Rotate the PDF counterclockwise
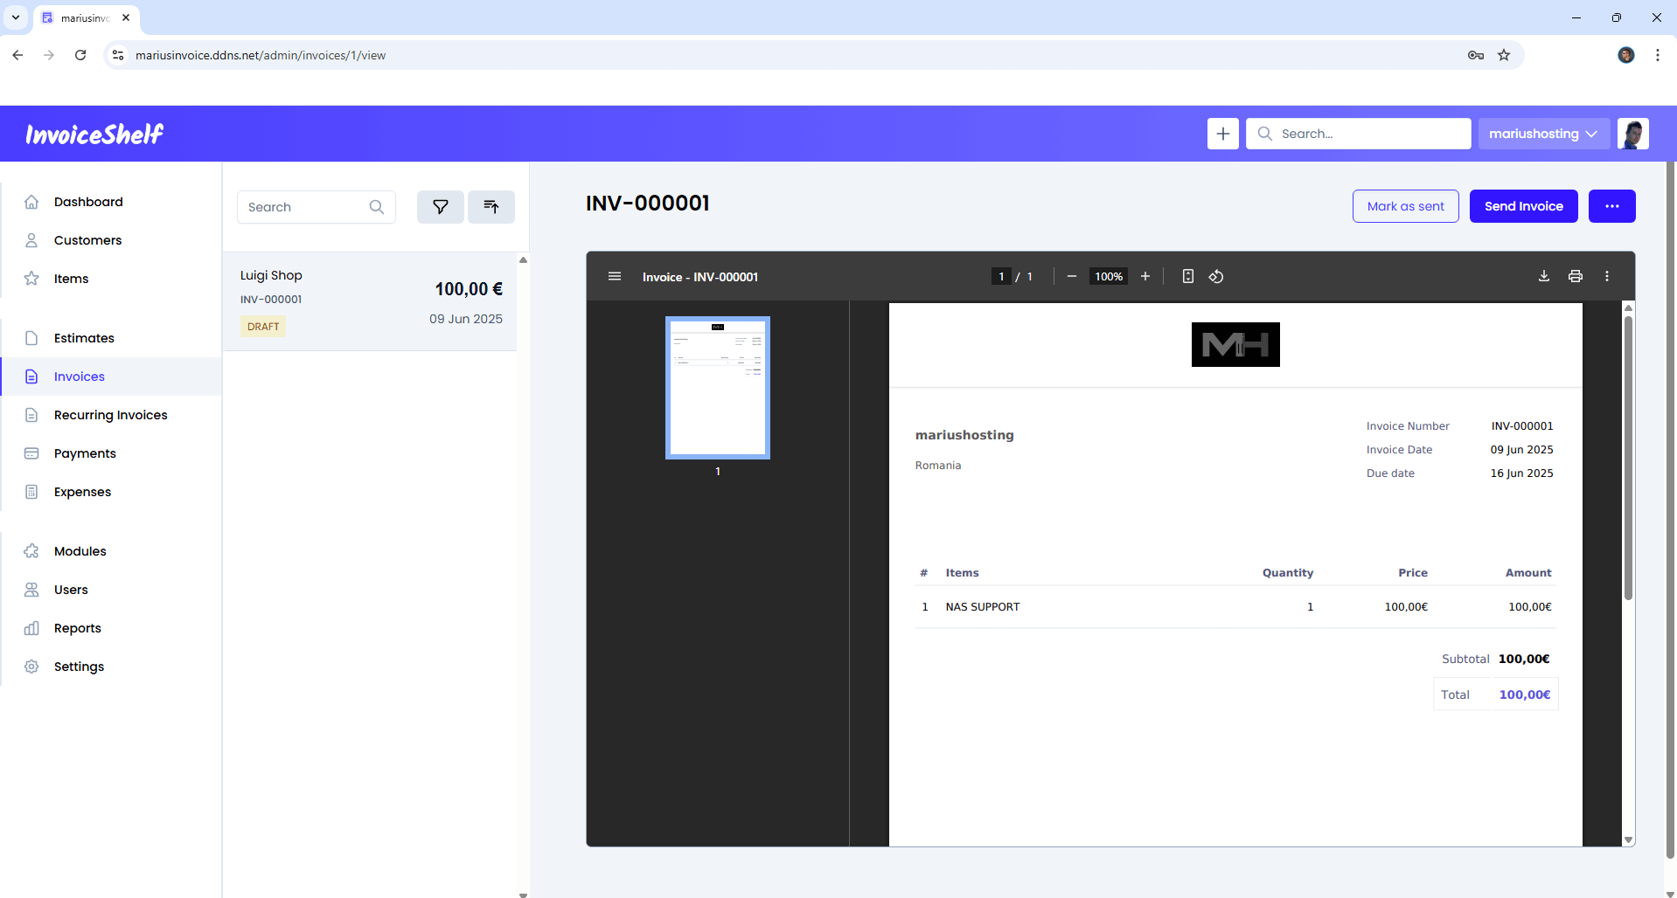The height and width of the screenshot is (898, 1677). coord(1216,276)
